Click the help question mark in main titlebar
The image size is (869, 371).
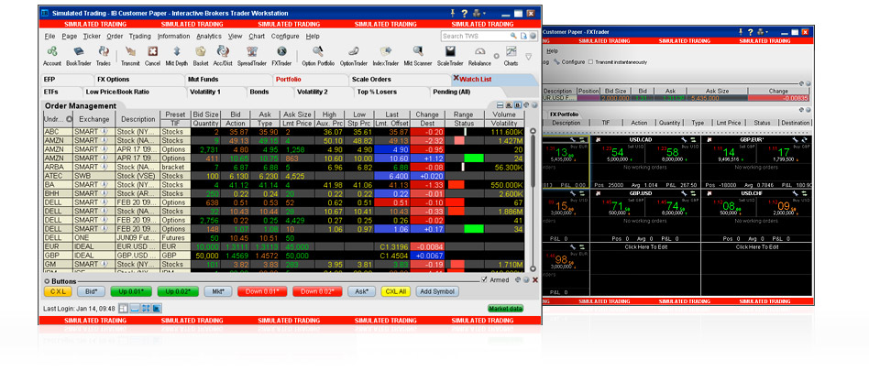point(465,14)
